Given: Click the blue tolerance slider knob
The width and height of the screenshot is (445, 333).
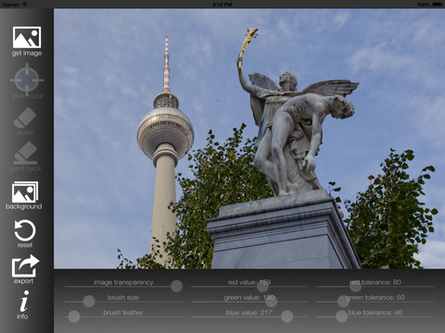Looking at the screenshot, I should 341,316.
